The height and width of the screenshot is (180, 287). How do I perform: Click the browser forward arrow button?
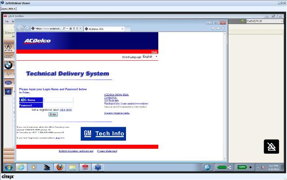tap(27, 29)
